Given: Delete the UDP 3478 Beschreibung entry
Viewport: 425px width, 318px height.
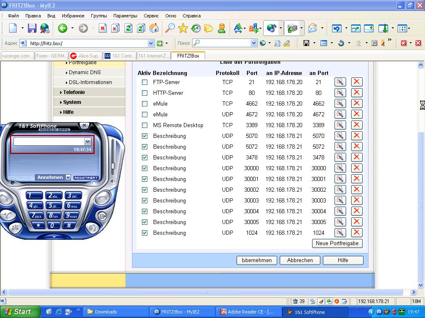Looking at the screenshot, I should pos(357,157).
